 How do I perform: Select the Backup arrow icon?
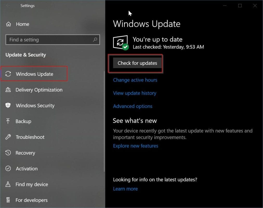pos(9,121)
